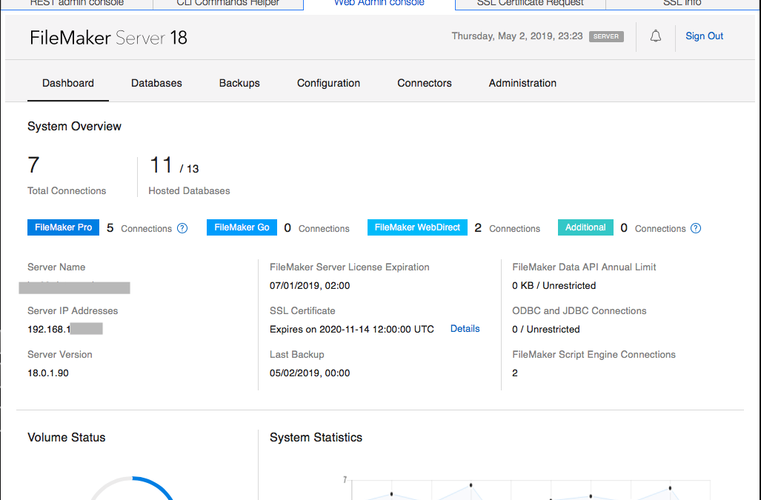Click the notifications bell icon

point(656,36)
